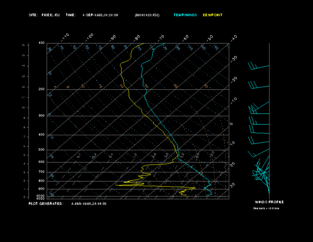Image resolution: width=313 pixels, height=242 pixels.
Task: Click the 'SITE:' header label
Action: click(33, 15)
